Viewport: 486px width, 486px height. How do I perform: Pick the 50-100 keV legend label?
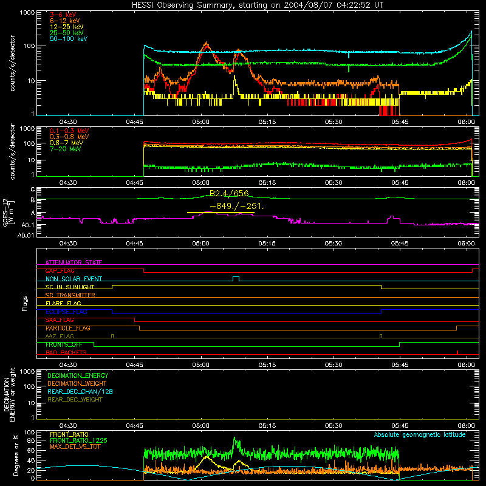pos(69,39)
